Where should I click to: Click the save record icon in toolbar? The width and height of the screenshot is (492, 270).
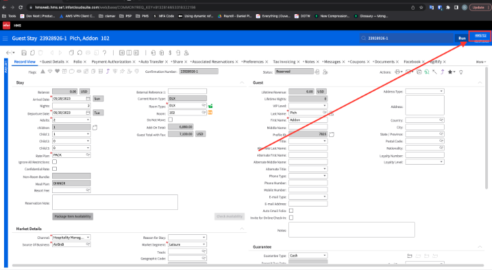pyautogui.click(x=24, y=53)
